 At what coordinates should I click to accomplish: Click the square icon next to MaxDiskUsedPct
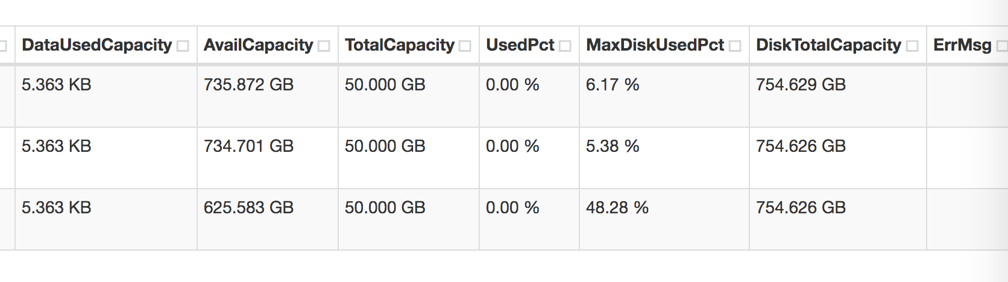(x=735, y=46)
